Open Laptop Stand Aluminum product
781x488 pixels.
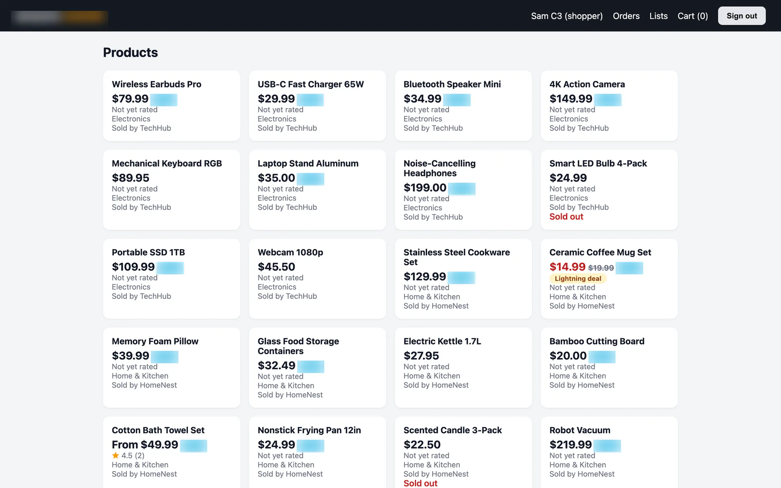(x=308, y=163)
